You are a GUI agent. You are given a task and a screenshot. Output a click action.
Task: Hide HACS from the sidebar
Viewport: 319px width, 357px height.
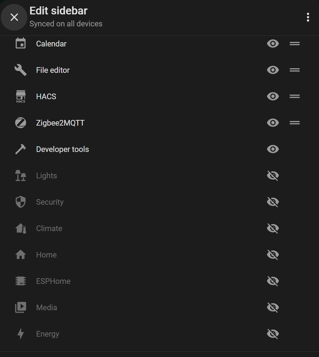pyautogui.click(x=273, y=96)
